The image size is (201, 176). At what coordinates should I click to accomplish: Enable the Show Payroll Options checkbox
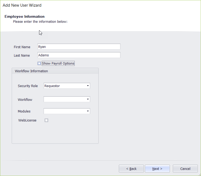tap(39, 64)
